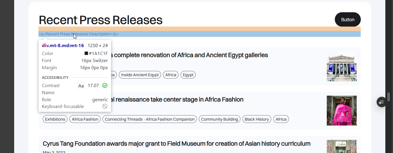The width and height of the screenshot is (393, 153).
Task: Select the 'Inside Ancient Egypt' tag
Action: pos(140,75)
